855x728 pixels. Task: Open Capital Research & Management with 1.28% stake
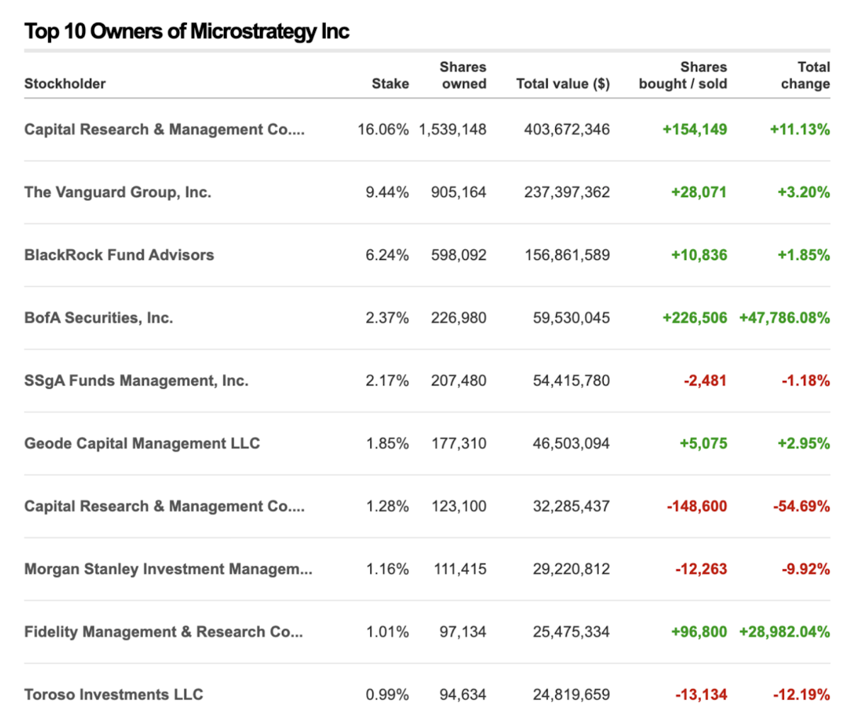click(x=164, y=506)
